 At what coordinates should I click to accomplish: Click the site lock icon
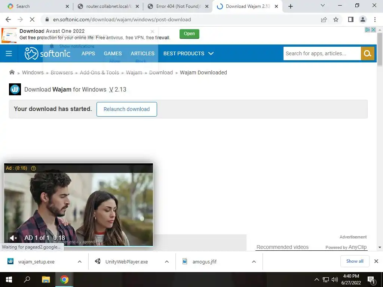[x=47, y=19]
